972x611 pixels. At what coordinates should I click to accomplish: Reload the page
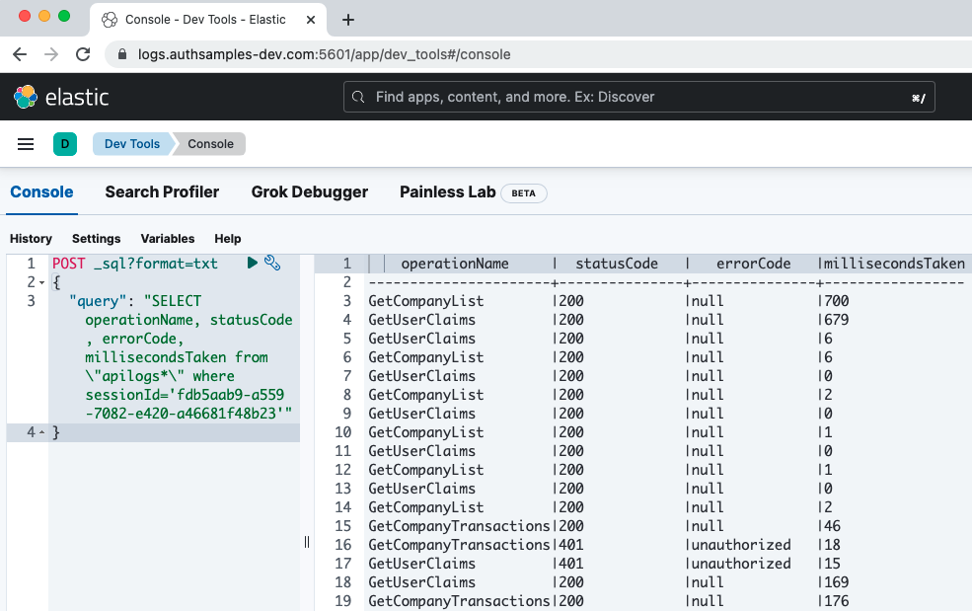pyautogui.click(x=83, y=54)
